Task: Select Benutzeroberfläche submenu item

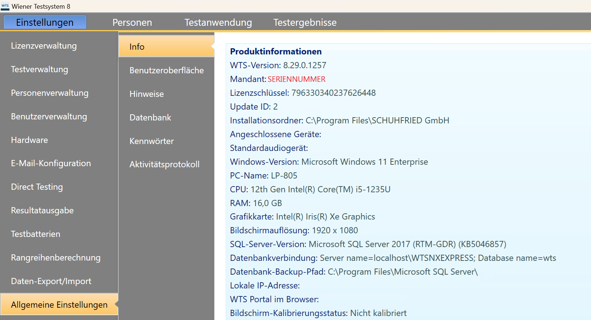Action: click(166, 70)
